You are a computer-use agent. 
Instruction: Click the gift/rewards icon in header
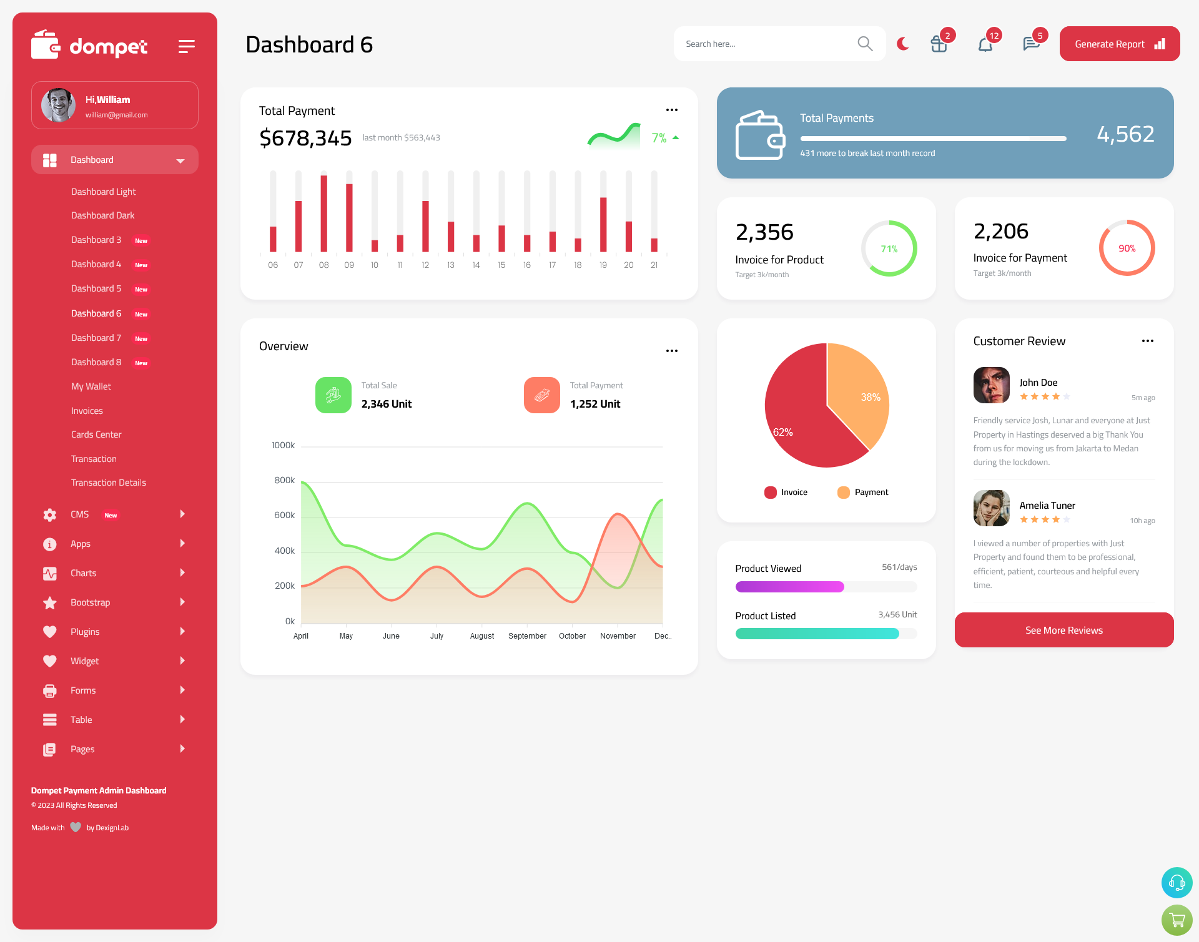coord(937,43)
